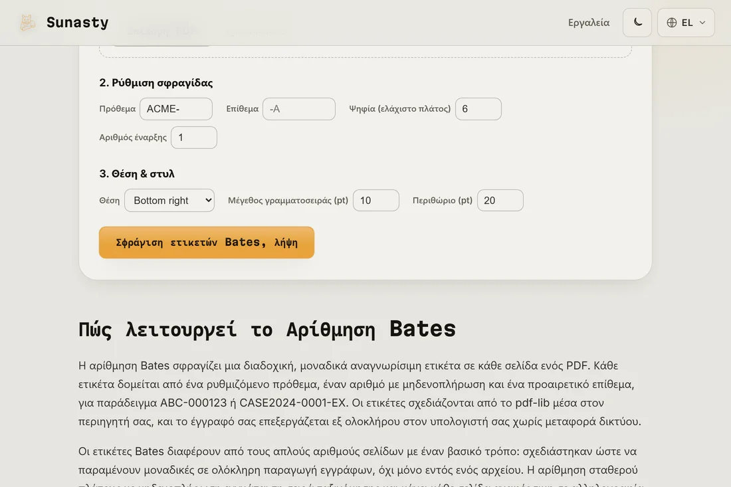The height and width of the screenshot is (487, 731).
Task: Click the globe icon in language selector
Action: pos(671,23)
